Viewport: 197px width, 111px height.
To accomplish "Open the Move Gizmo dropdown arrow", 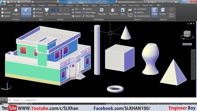I will [x=175, y=15].
